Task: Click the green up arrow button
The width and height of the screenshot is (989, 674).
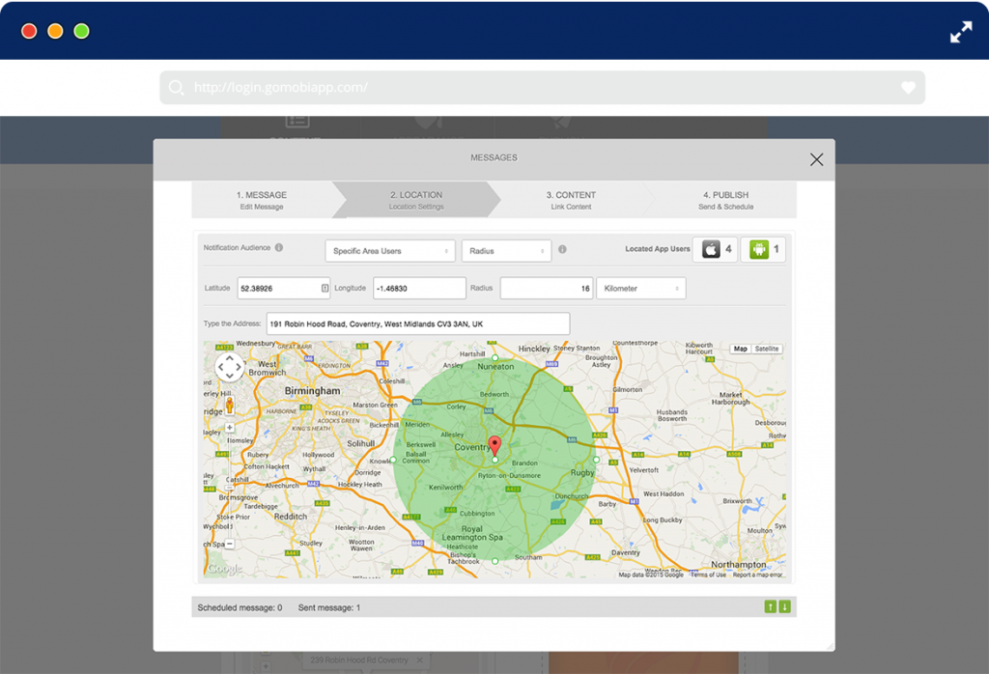Action: click(770, 606)
